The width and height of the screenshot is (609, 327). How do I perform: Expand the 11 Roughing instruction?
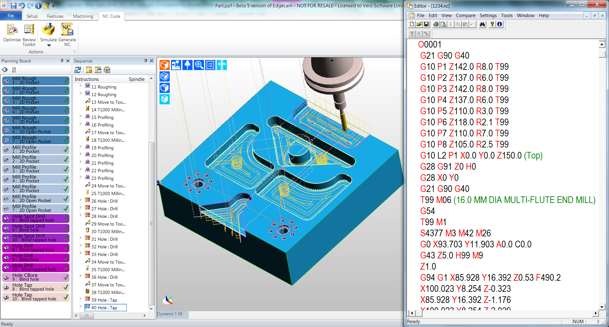point(81,86)
